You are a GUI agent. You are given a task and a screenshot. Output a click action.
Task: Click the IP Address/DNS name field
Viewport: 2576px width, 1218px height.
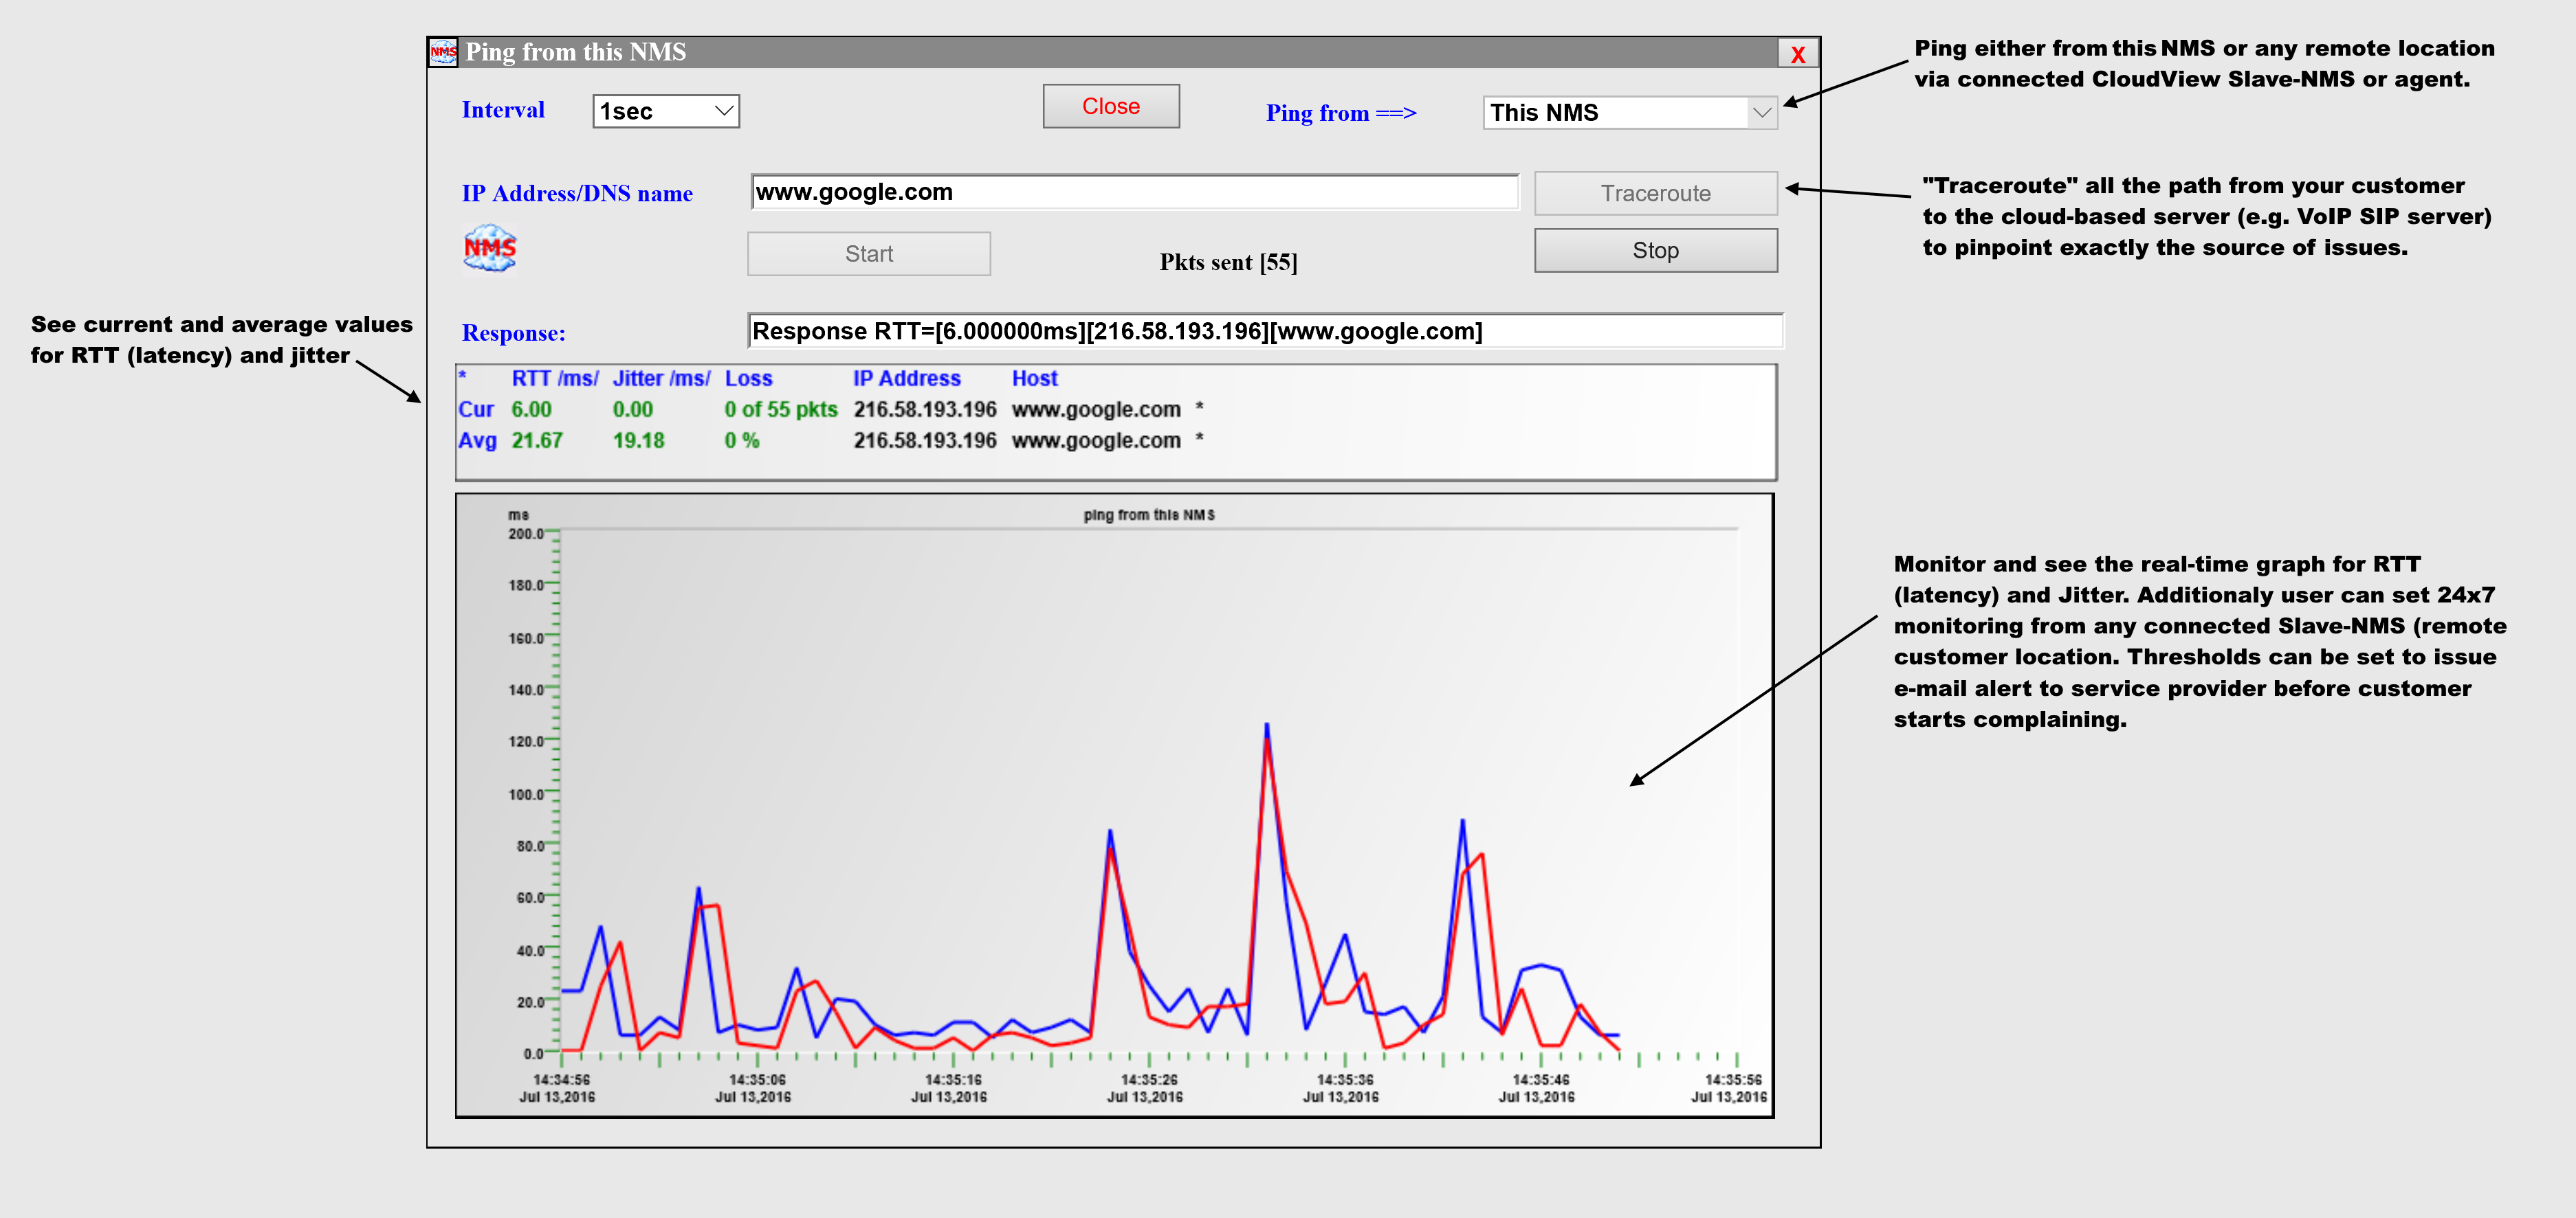(1135, 192)
